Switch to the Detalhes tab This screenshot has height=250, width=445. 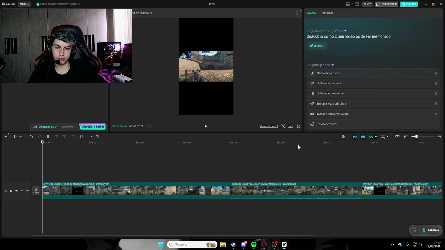pos(327,13)
